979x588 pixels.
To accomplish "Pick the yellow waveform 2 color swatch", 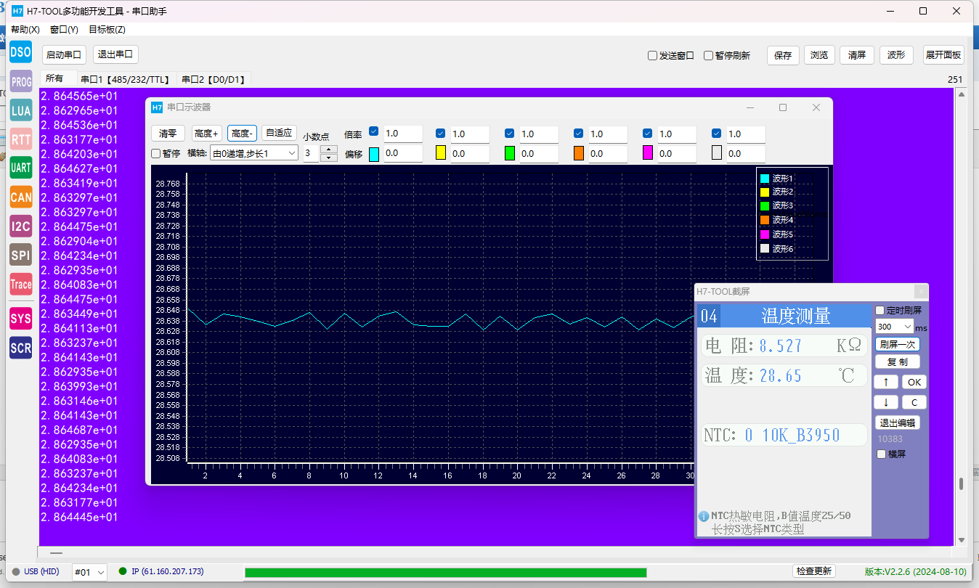I will pyautogui.click(x=440, y=153).
